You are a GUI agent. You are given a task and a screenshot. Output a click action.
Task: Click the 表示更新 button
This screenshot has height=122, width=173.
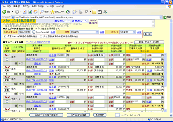coord(100,115)
